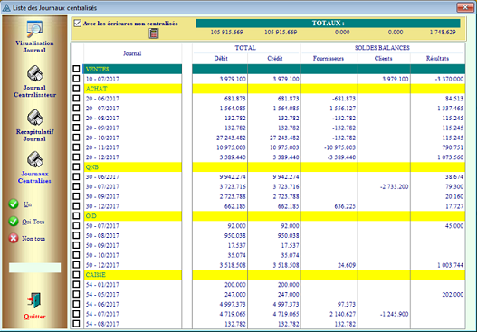The width and height of the screenshot is (477, 332).
Task: Click the Journaux Centralisés label
Action: 34,177
